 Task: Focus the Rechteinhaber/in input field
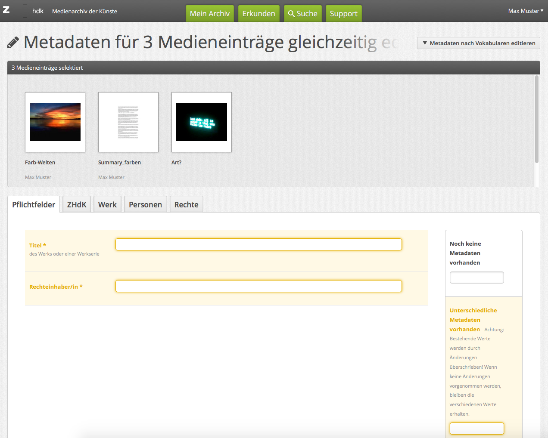[258, 286]
